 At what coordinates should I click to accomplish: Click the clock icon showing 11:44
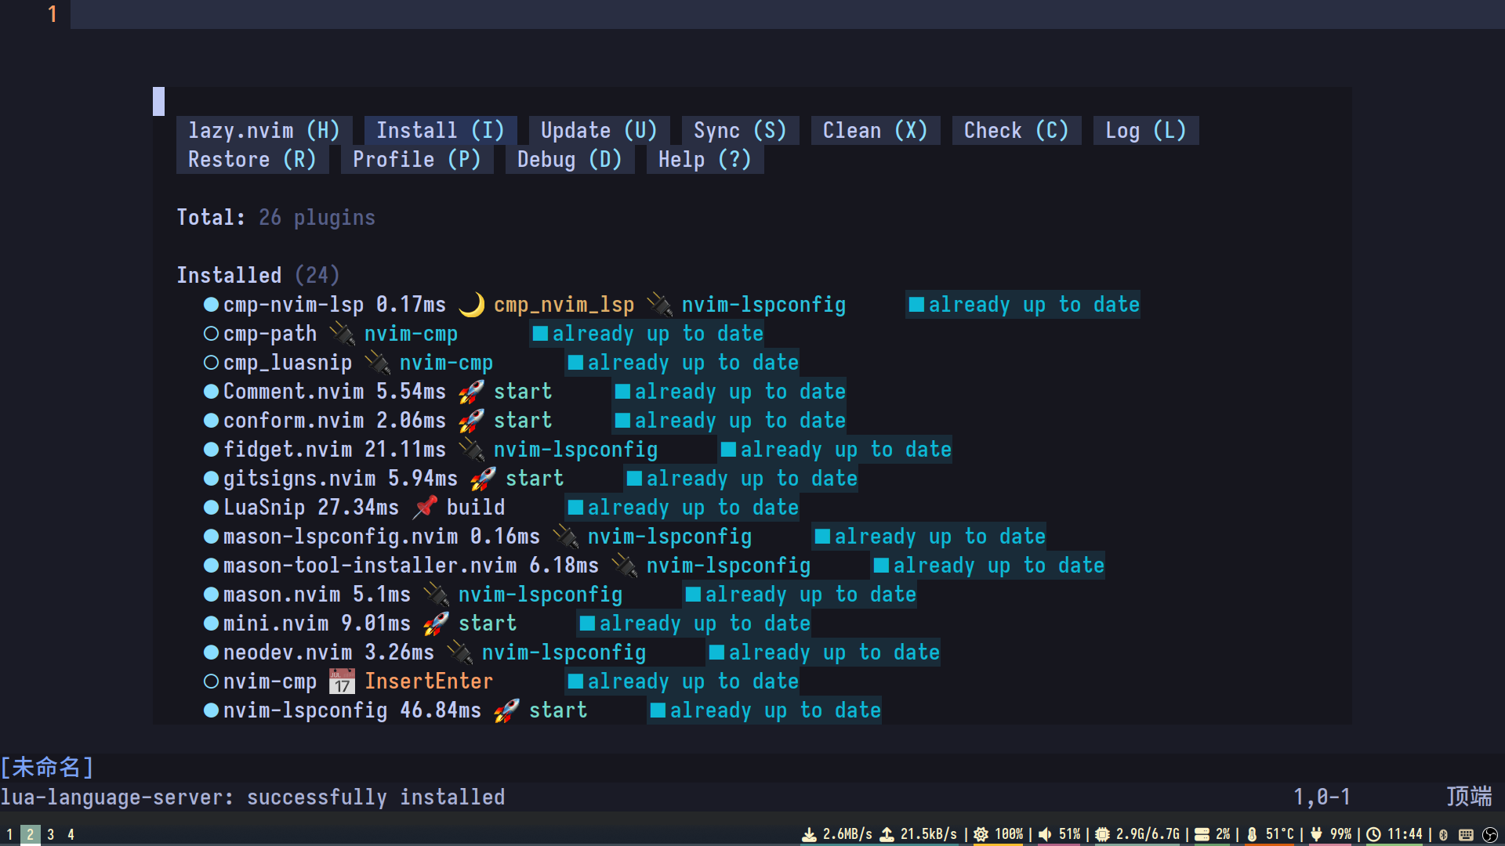pos(1373,835)
